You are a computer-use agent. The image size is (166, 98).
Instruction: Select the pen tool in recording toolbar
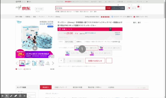(11, 96)
